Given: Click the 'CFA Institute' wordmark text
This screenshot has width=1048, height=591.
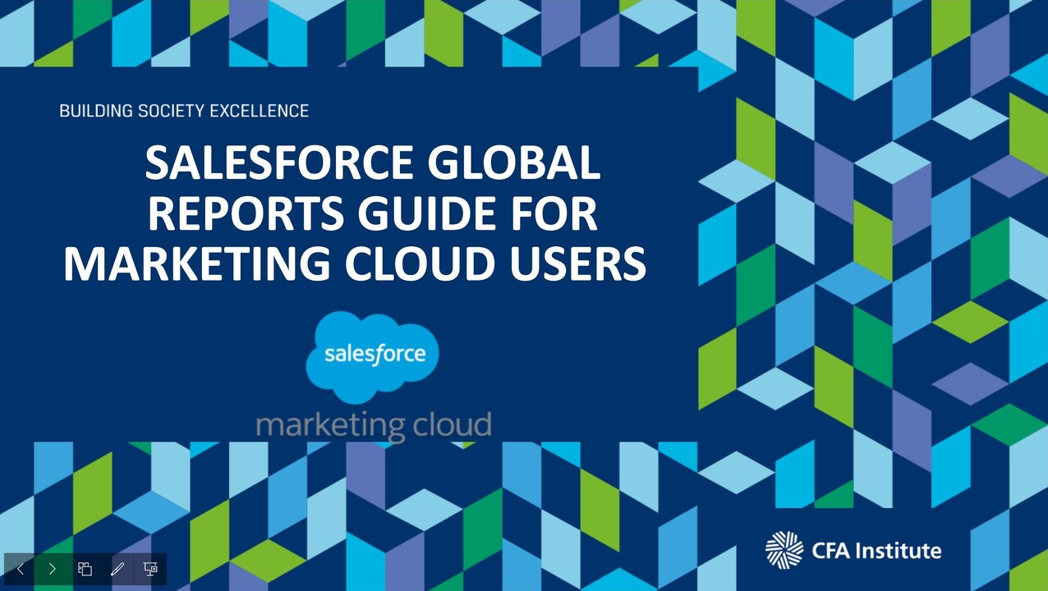Looking at the screenshot, I should (876, 550).
